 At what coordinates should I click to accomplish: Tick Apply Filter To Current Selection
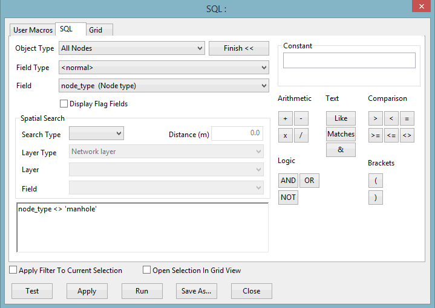pyautogui.click(x=13, y=270)
